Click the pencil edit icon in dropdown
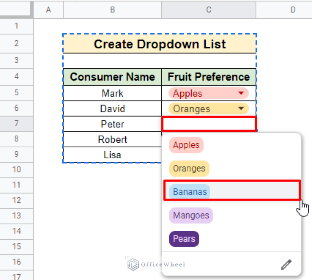Image resolution: width=312 pixels, height=280 pixels. (286, 265)
